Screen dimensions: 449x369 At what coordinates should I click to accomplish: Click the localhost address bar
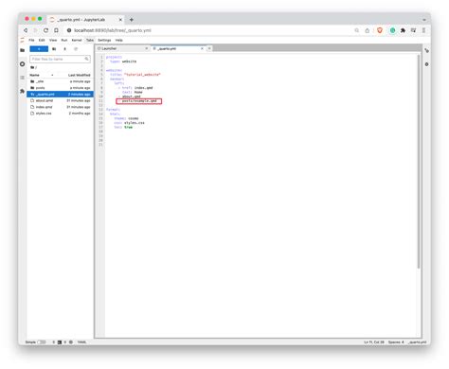coord(208,30)
